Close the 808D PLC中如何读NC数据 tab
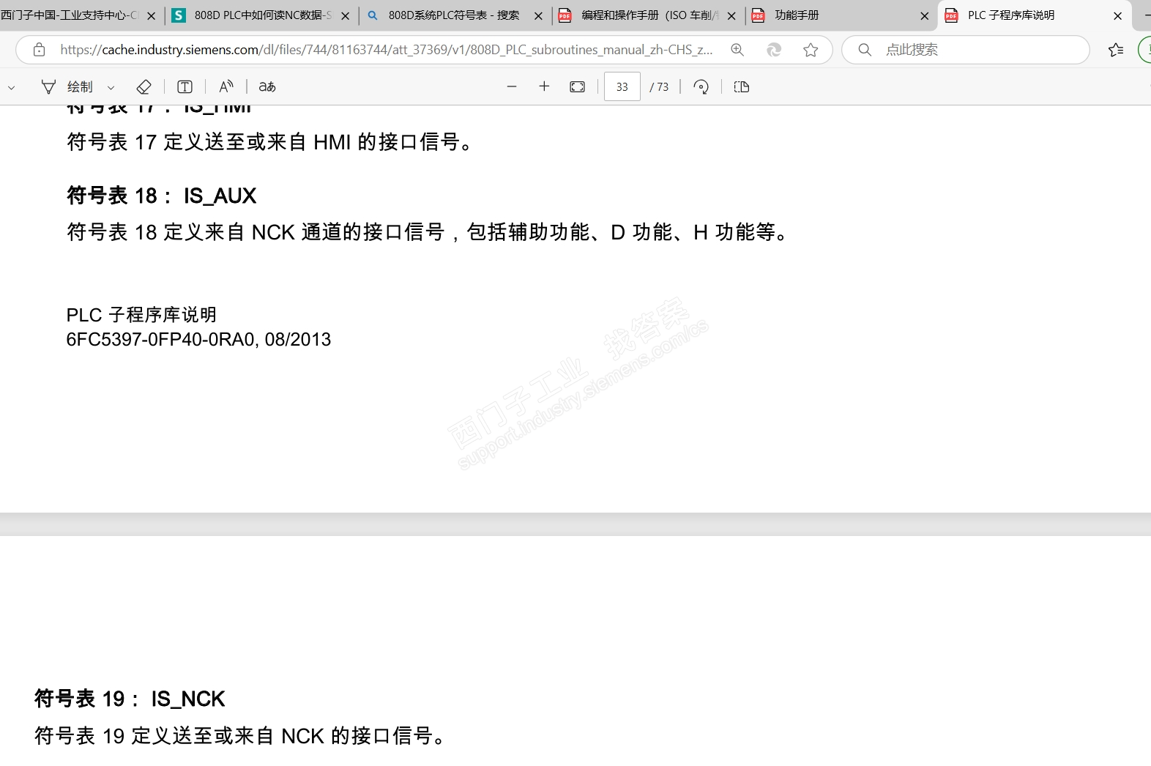Viewport: 1151px width, 766px height. pos(346,16)
